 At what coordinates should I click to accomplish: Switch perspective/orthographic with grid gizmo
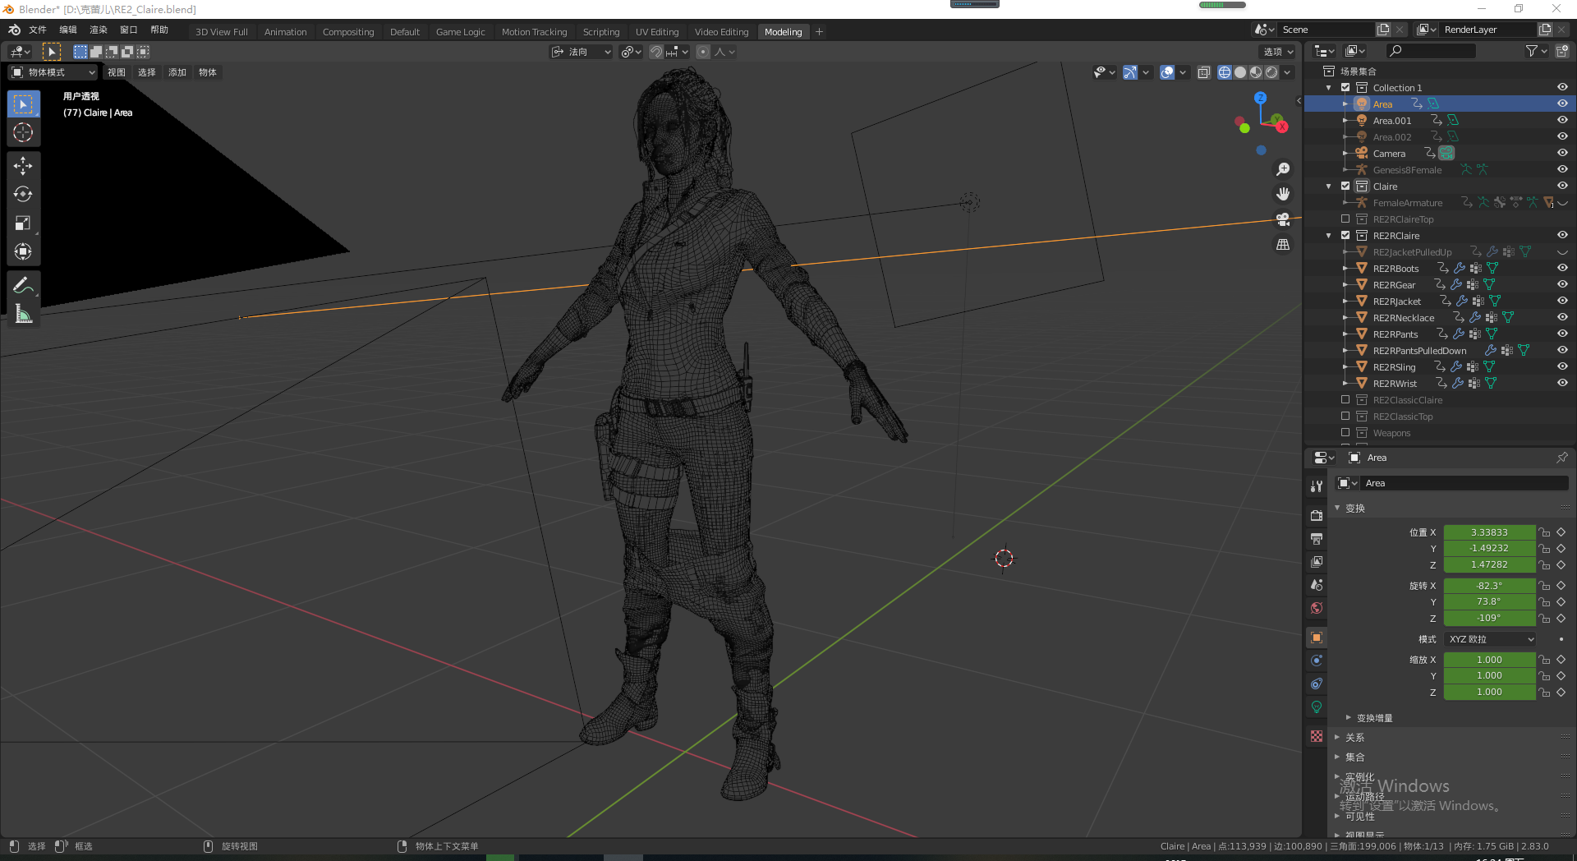[1283, 245]
